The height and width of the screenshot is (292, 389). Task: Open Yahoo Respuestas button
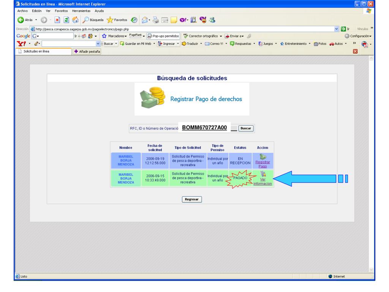(x=240, y=44)
